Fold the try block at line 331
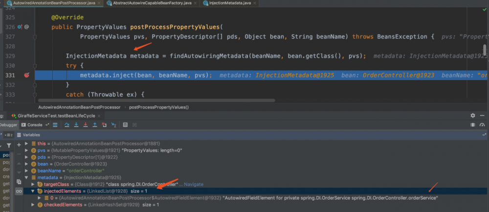This screenshot has width=489, height=212. tap(35, 65)
